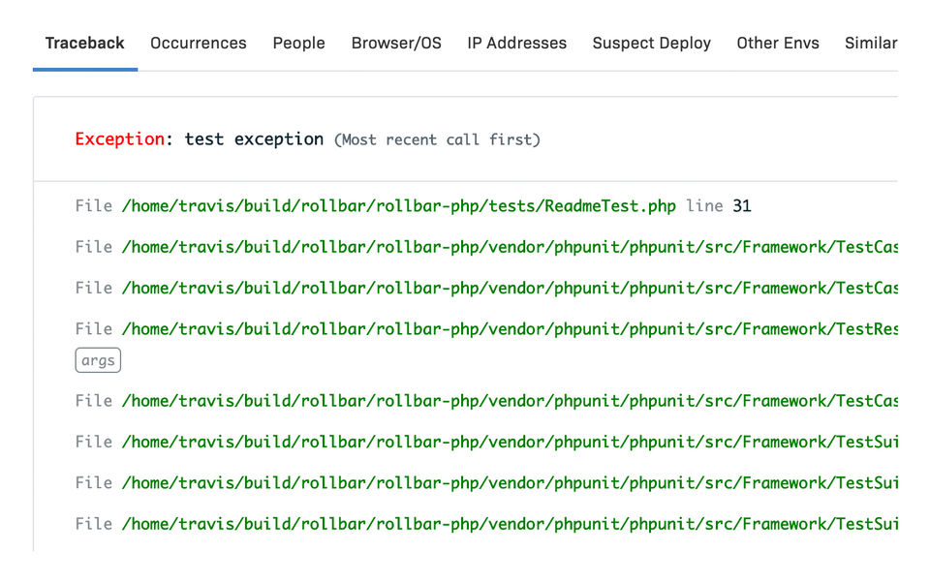The width and height of the screenshot is (930, 583).
Task: Open the Occurrences tab
Action: (199, 44)
